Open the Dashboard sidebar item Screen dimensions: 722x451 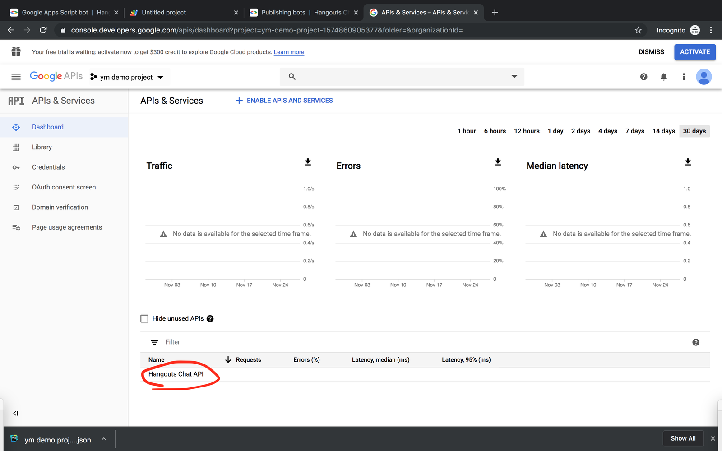click(x=64, y=127)
